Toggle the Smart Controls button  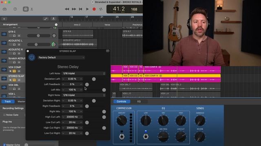pyautogui.click(x=26, y=9)
